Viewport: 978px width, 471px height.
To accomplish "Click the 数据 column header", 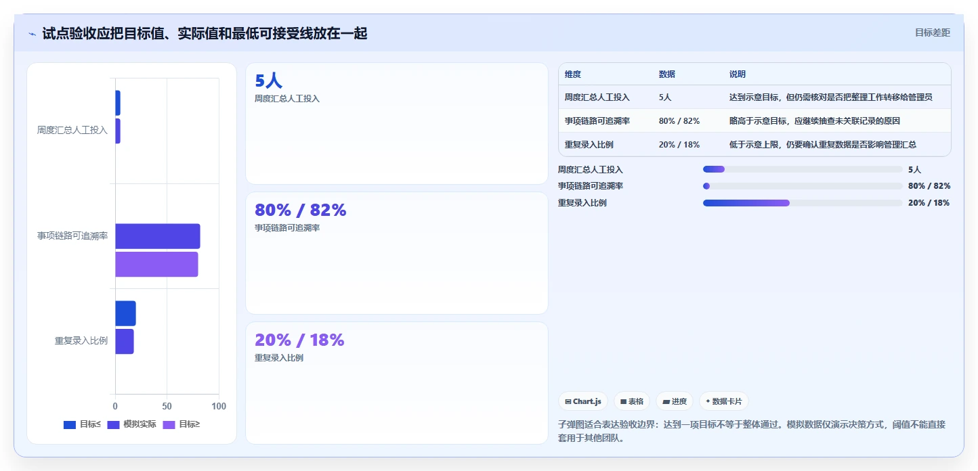I will pos(666,74).
